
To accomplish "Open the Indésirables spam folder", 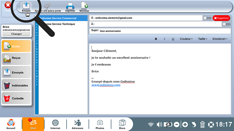I will (x=16, y=85).
